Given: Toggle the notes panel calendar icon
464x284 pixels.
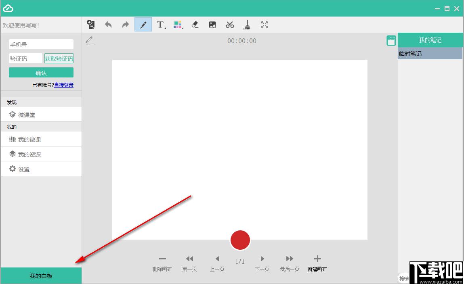Looking at the screenshot, I should coord(391,40).
